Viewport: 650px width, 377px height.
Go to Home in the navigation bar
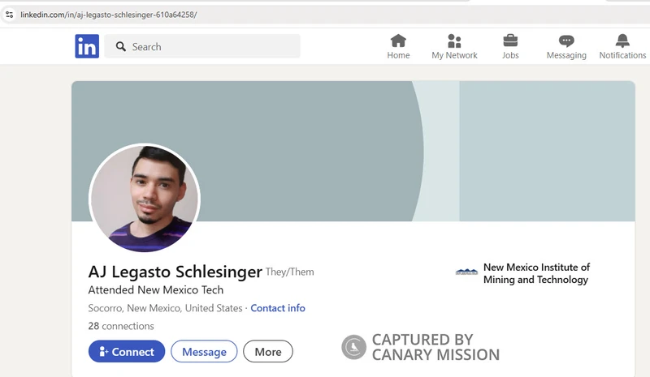pyautogui.click(x=398, y=47)
